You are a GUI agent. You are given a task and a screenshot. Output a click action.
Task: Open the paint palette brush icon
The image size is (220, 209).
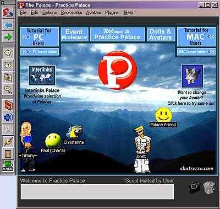click(x=8, y=142)
